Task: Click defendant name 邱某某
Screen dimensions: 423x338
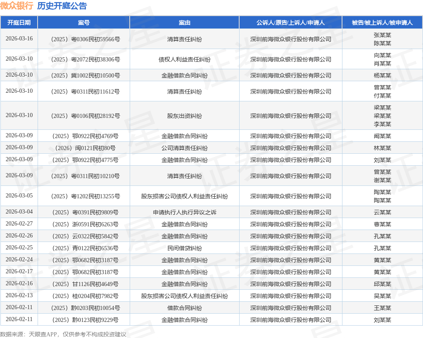Action: coord(382,284)
